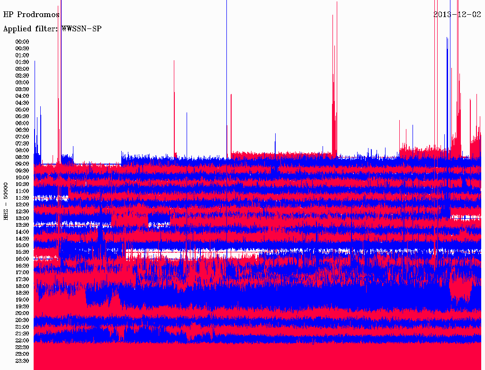Click the 19:00 time label

point(22,300)
